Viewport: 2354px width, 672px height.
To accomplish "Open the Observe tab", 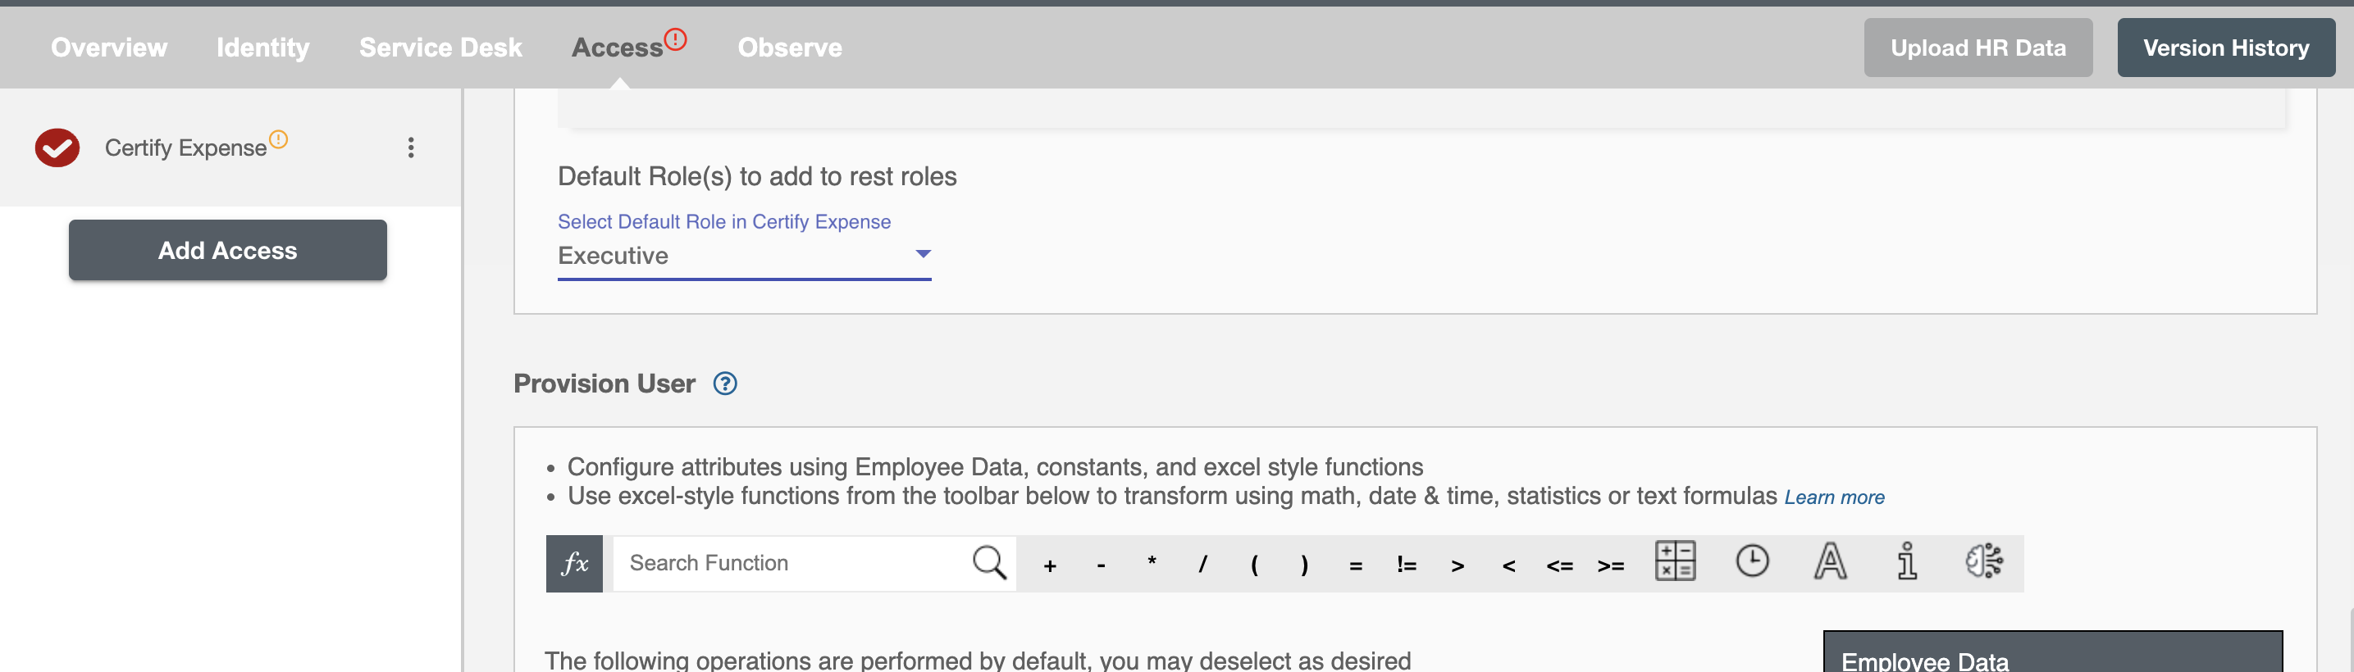I will pyautogui.click(x=790, y=48).
